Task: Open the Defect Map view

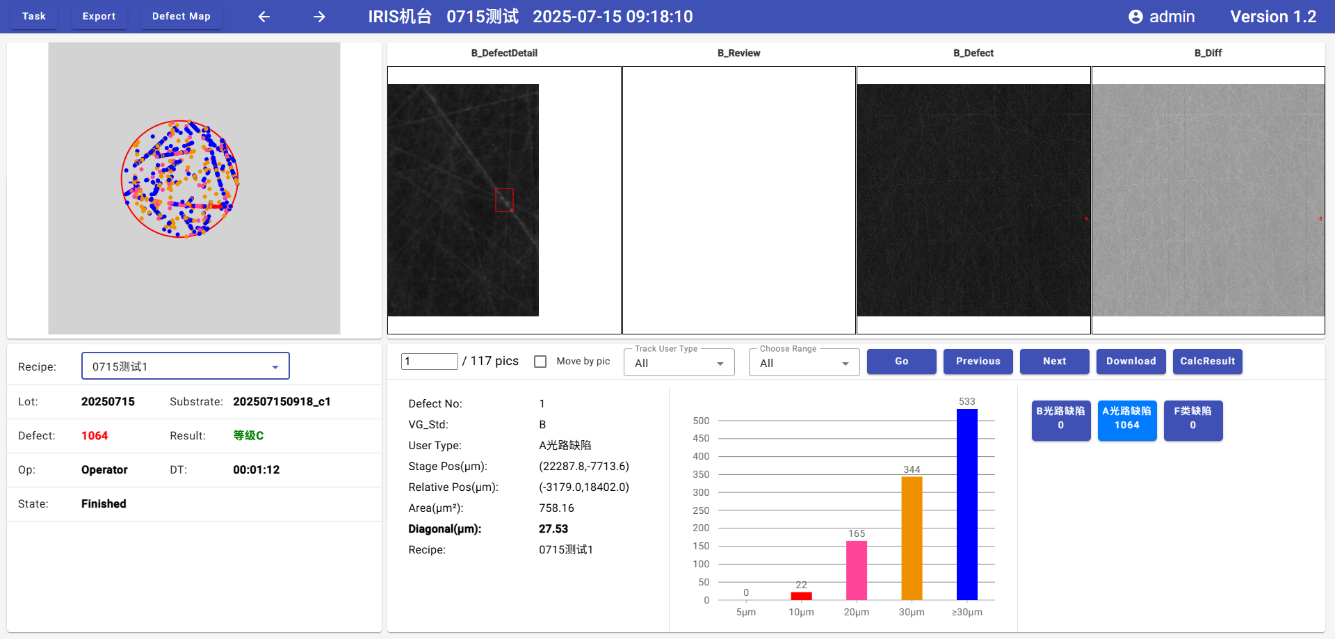Action: 181,16
